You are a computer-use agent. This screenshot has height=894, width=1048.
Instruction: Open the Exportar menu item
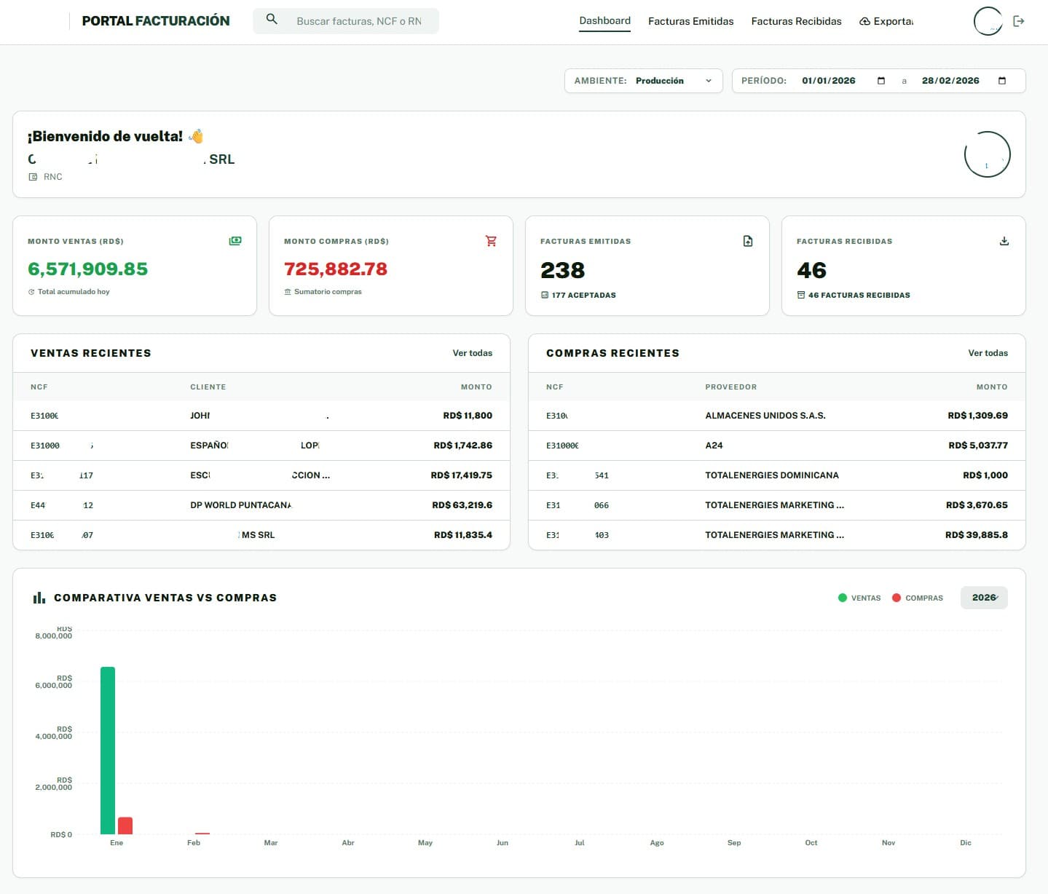(886, 21)
